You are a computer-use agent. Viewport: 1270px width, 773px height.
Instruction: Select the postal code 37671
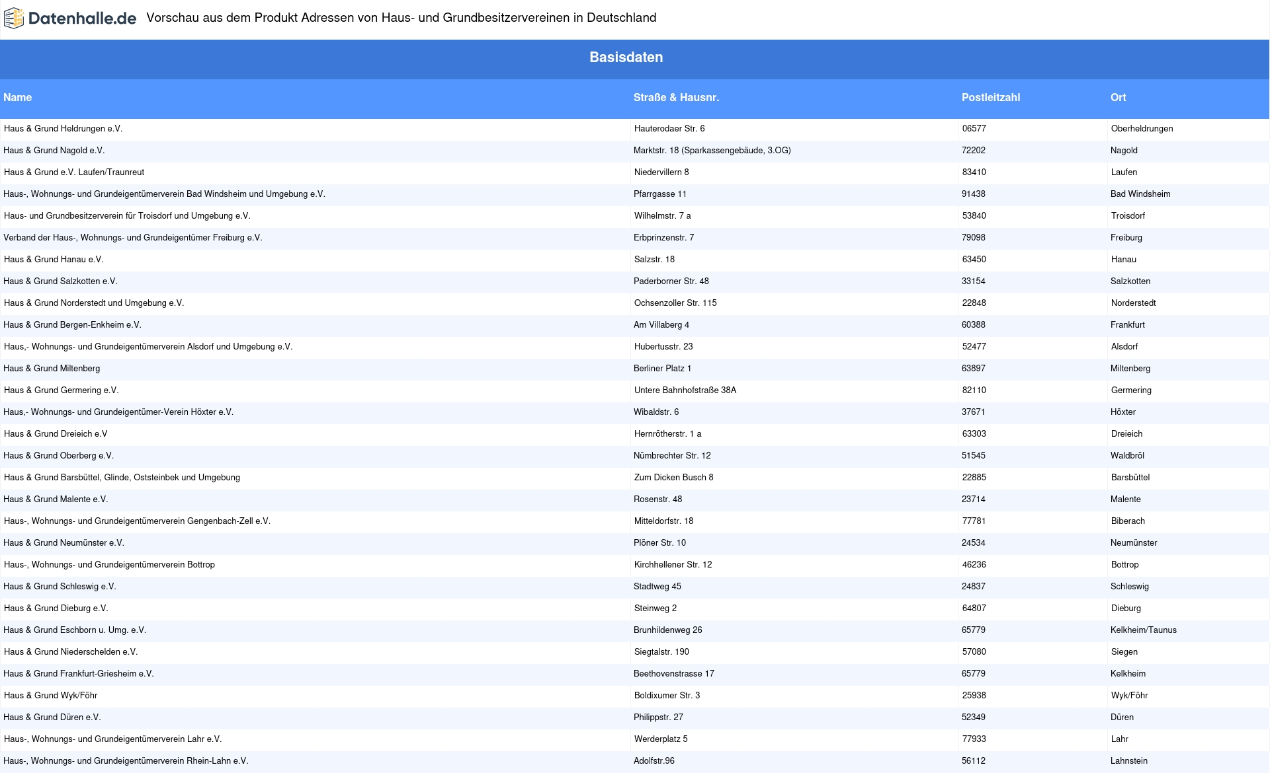coord(974,412)
